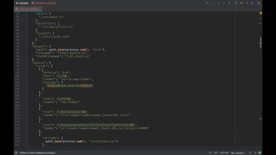Click the "./src/polyfills.ts" string
276x155 pixels.
point(56,27)
